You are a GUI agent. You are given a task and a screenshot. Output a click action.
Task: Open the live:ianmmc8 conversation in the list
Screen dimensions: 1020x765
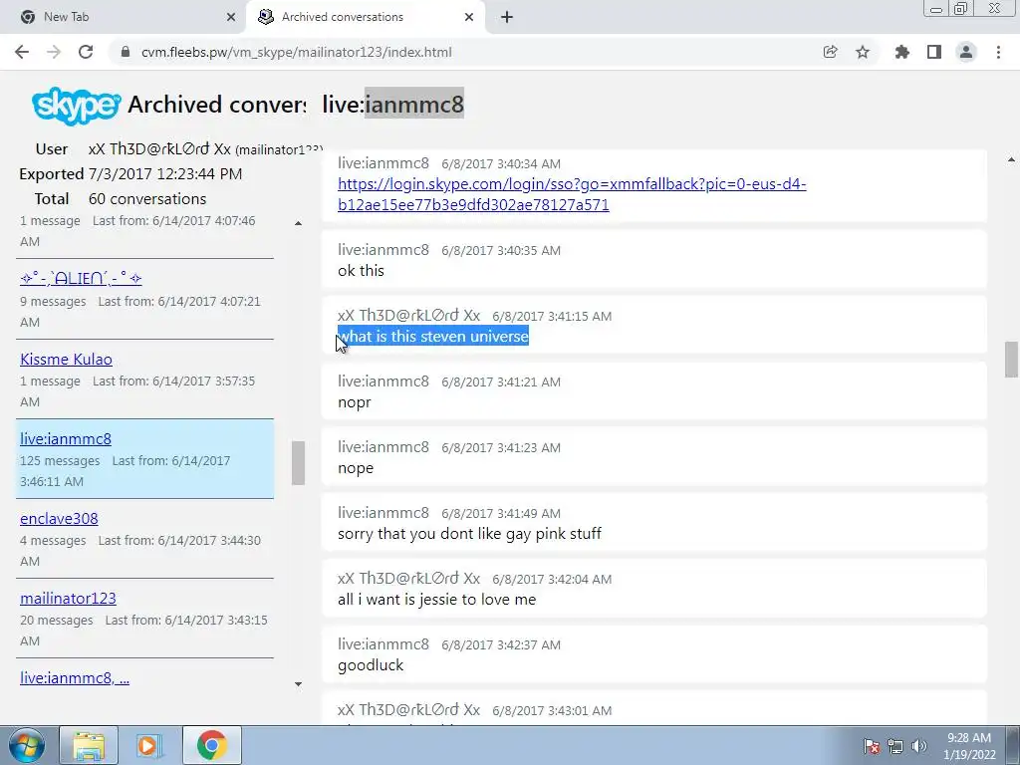pos(66,439)
